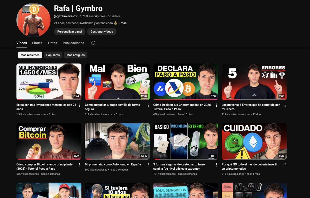
Task: Switch to the Listas tab
Action: (52, 43)
